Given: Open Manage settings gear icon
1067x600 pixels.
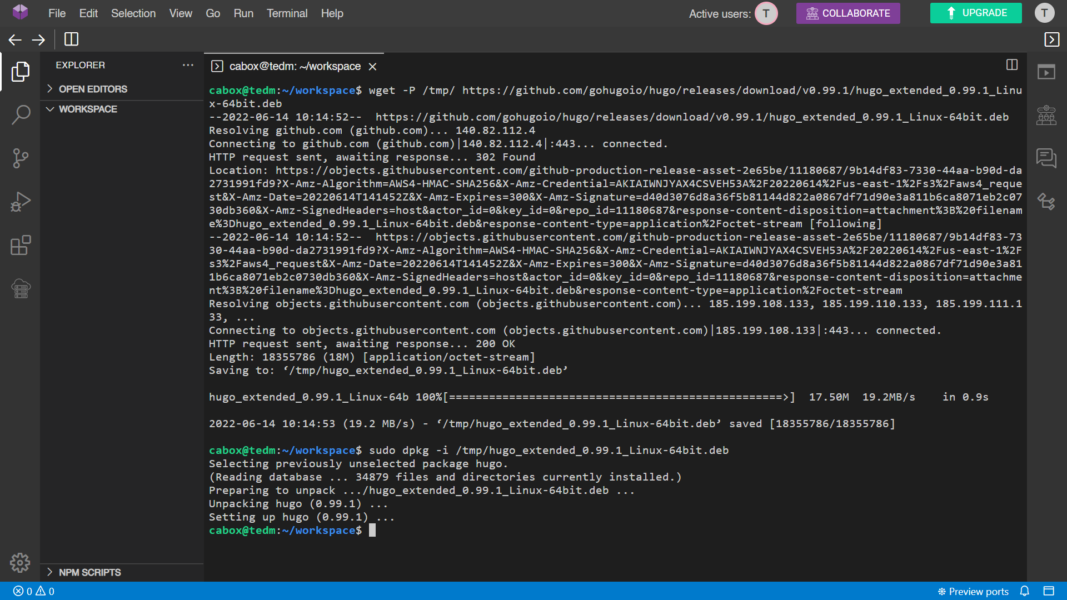Looking at the screenshot, I should pos(20,563).
